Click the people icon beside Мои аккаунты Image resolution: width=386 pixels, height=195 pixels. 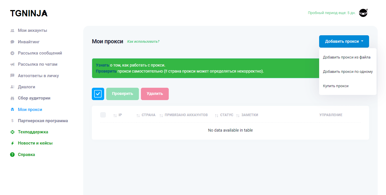(x=12, y=30)
